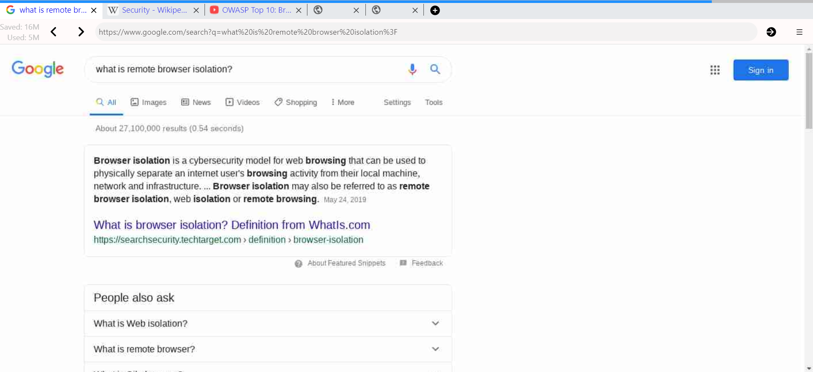Select the All search filter
This screenshot has width=813, height=372.
pyautogui.click(x=106, y=102)
